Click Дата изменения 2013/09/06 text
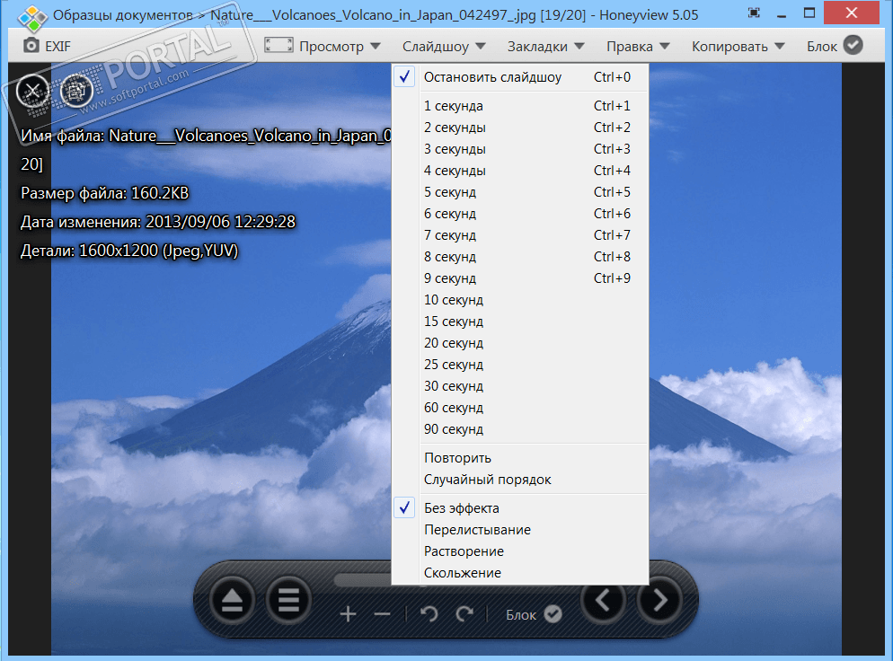Image resolution: width=893 pixels, height=661 pixels. [158, 222]
